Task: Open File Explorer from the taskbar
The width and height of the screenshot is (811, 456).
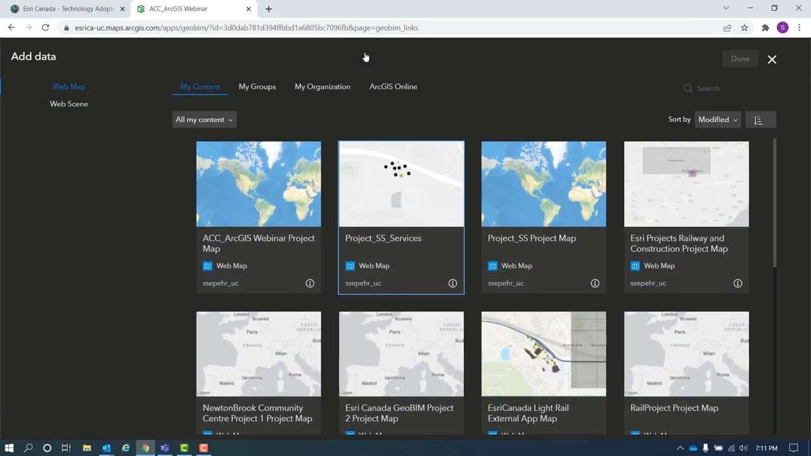Action: 87,448
